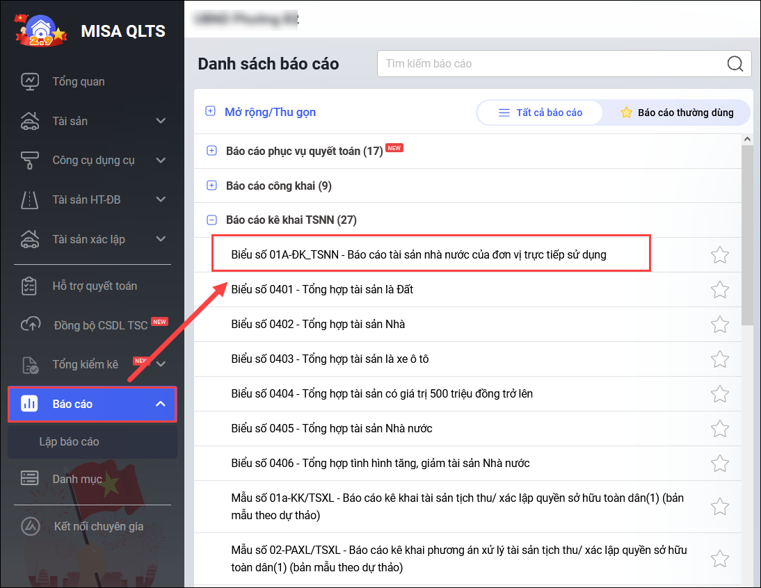This screenshot has width=761, height=588.
Task: Open Biểu số 0402 Tổng hợp tài sản Nhà
Action: click(x=318, y=325)
